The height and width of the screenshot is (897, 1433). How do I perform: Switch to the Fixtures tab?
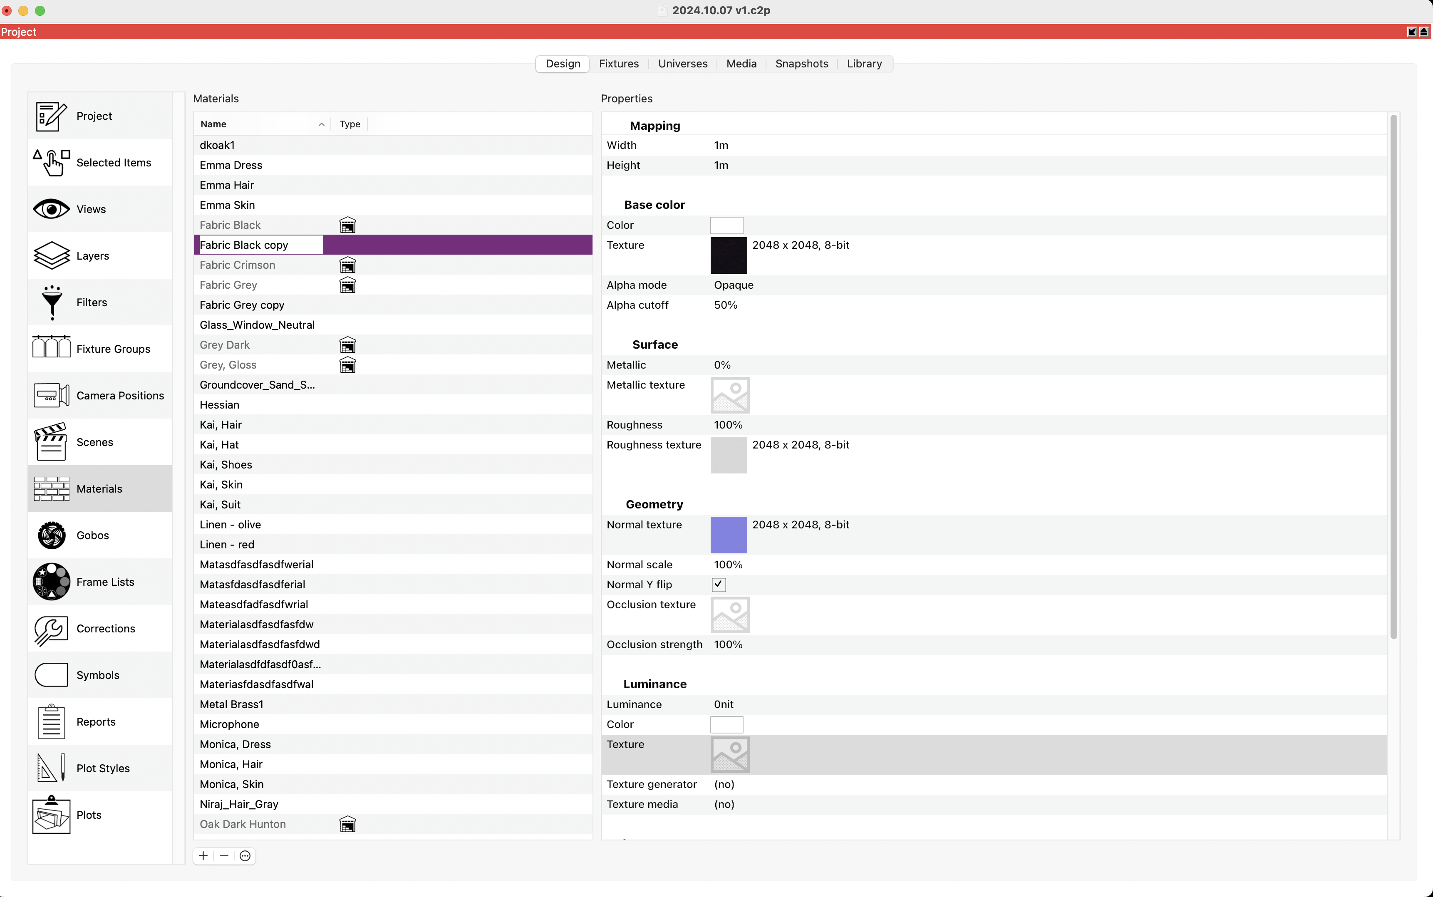coord(619,64)
